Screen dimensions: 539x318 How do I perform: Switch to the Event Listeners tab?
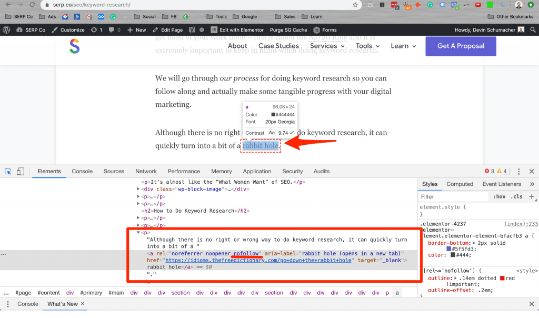point(502,184)
